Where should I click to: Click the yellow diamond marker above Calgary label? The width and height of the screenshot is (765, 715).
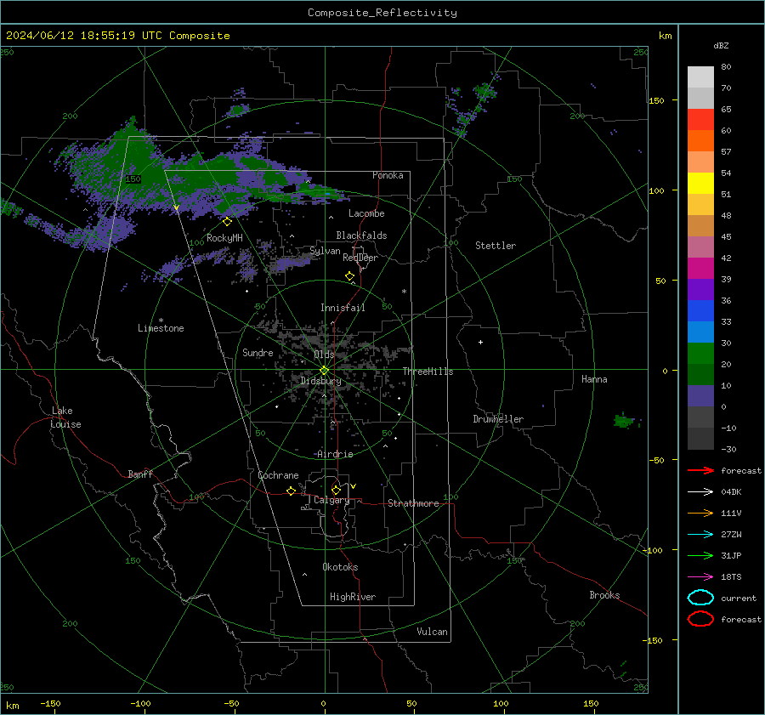[336, 490]
